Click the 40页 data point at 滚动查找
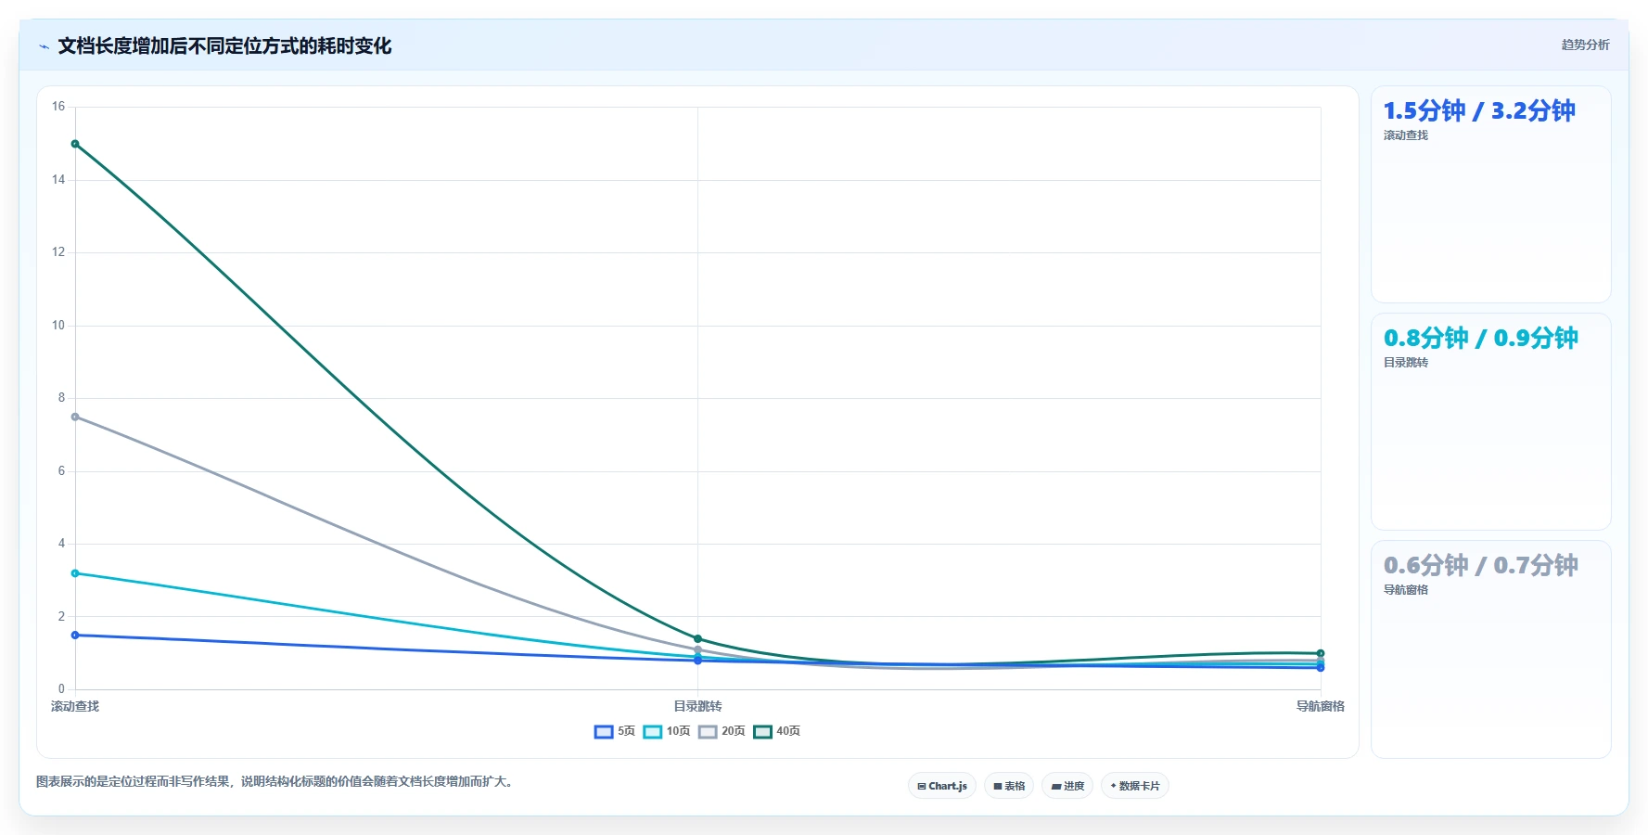The height and width of the screenshot is (835, 1648). (75, 144)
